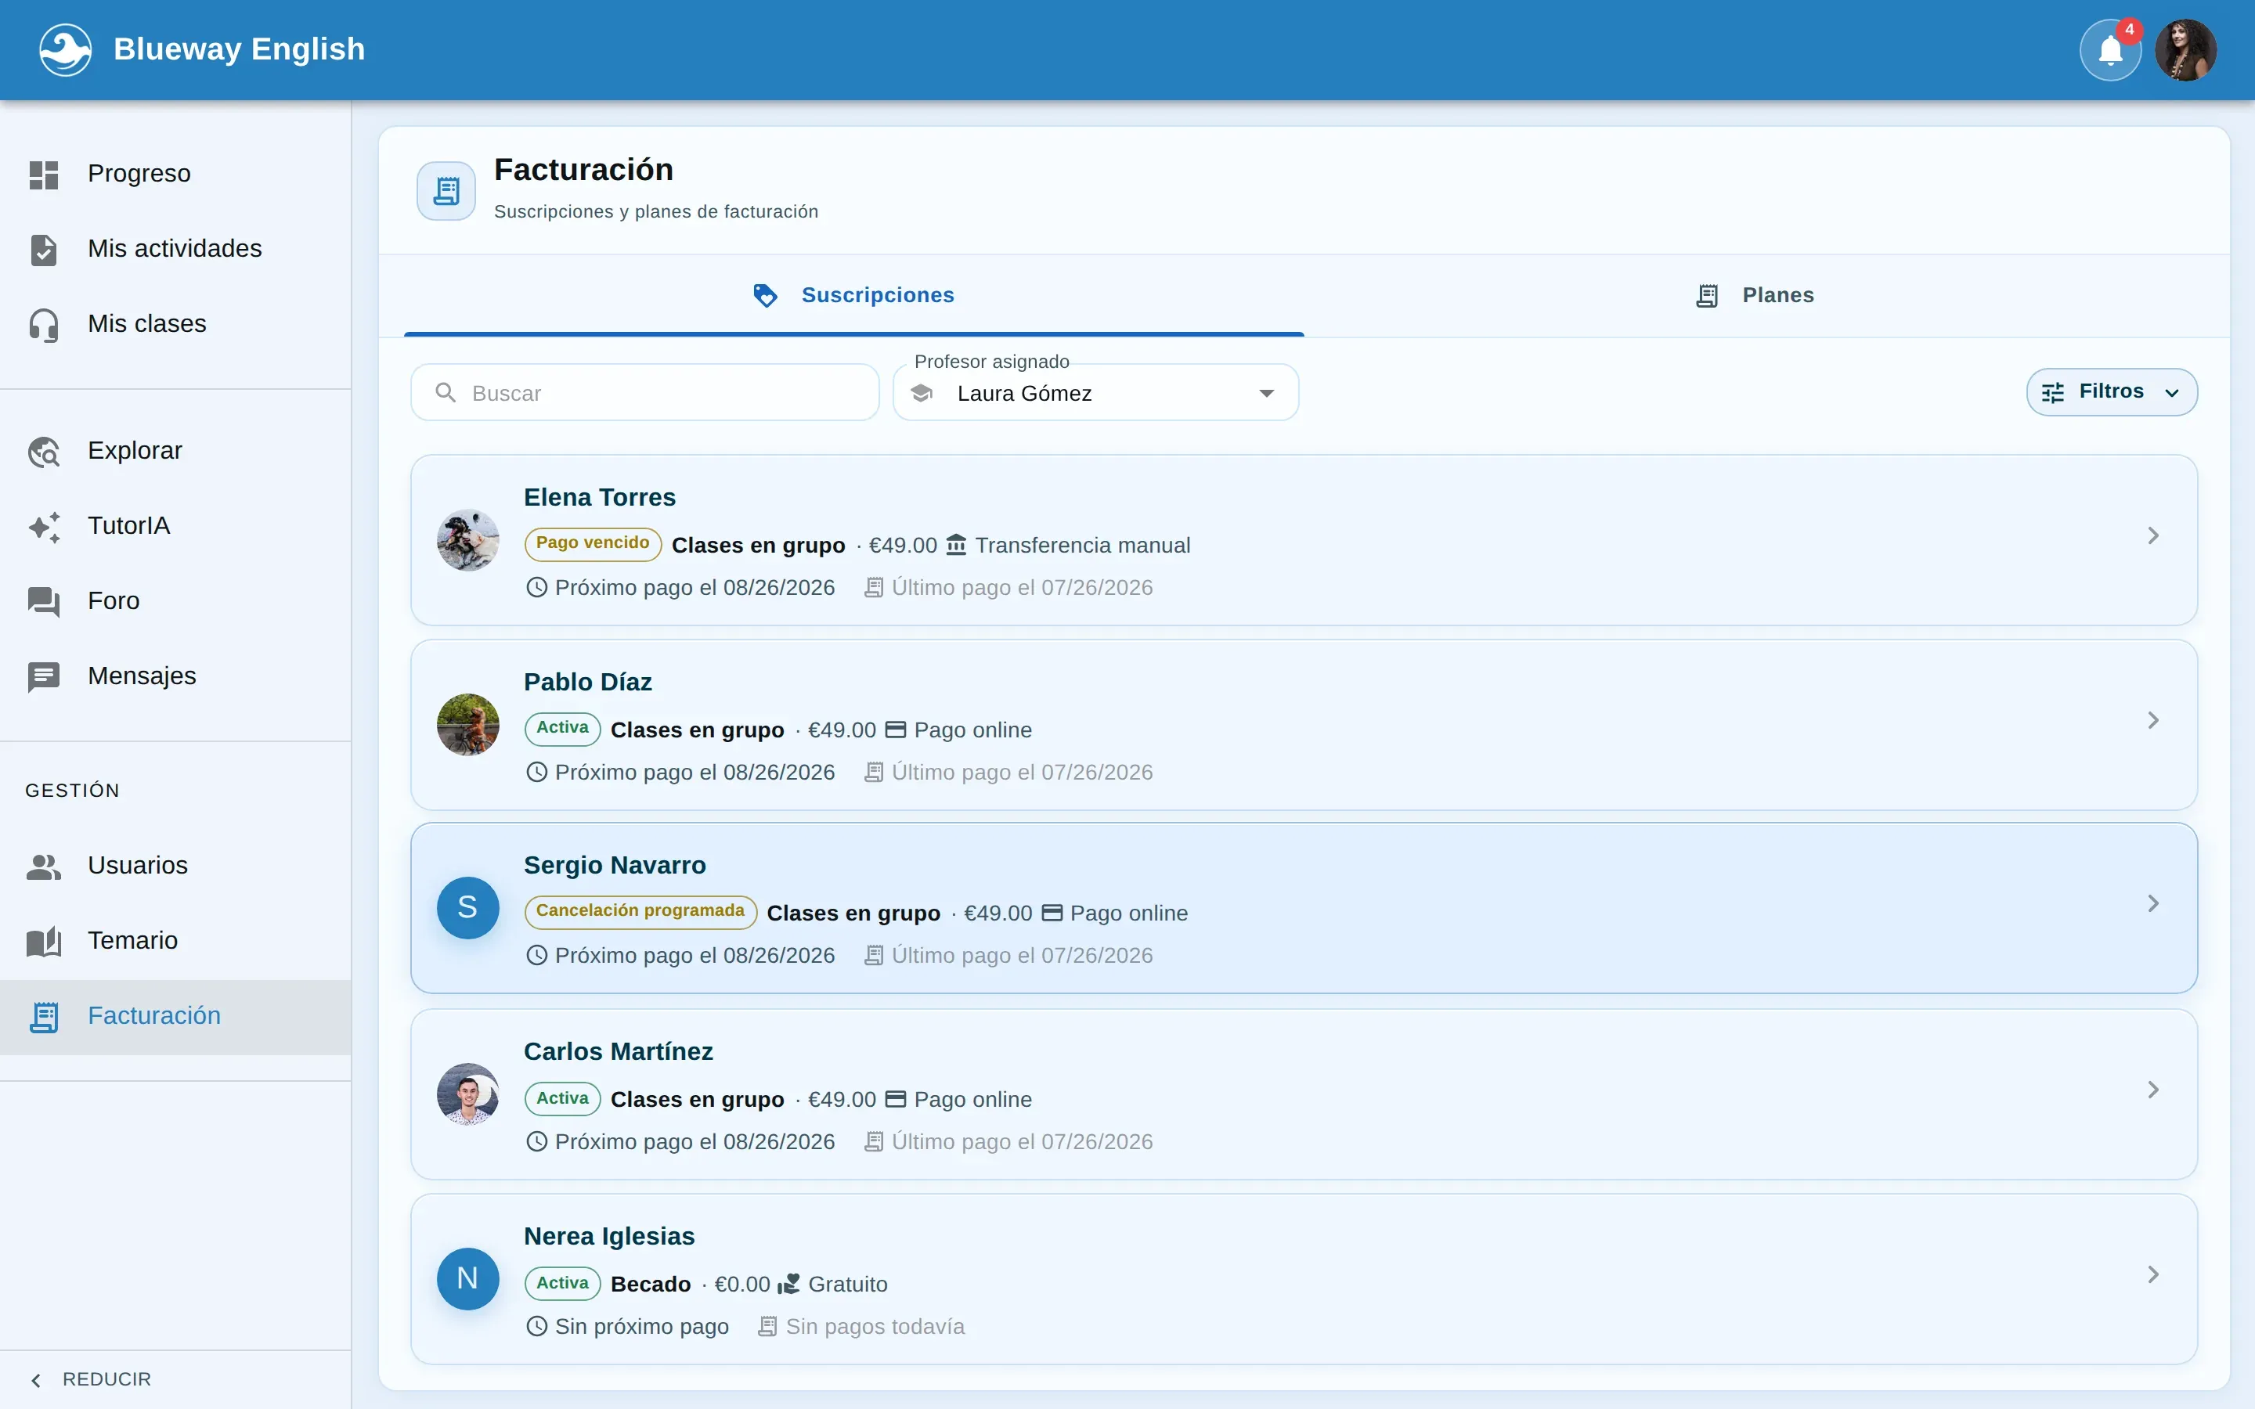Open Elena Torres subscription chevron
Image resolution: width=2255 pixels, height=1409 pixels.
coord(2153,536)
